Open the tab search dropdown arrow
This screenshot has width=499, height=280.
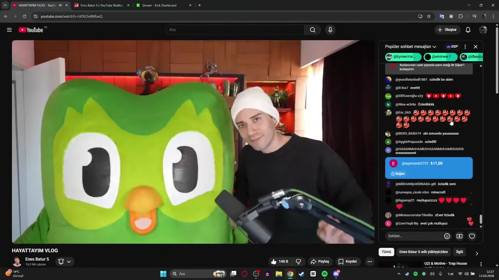[5, 5]
